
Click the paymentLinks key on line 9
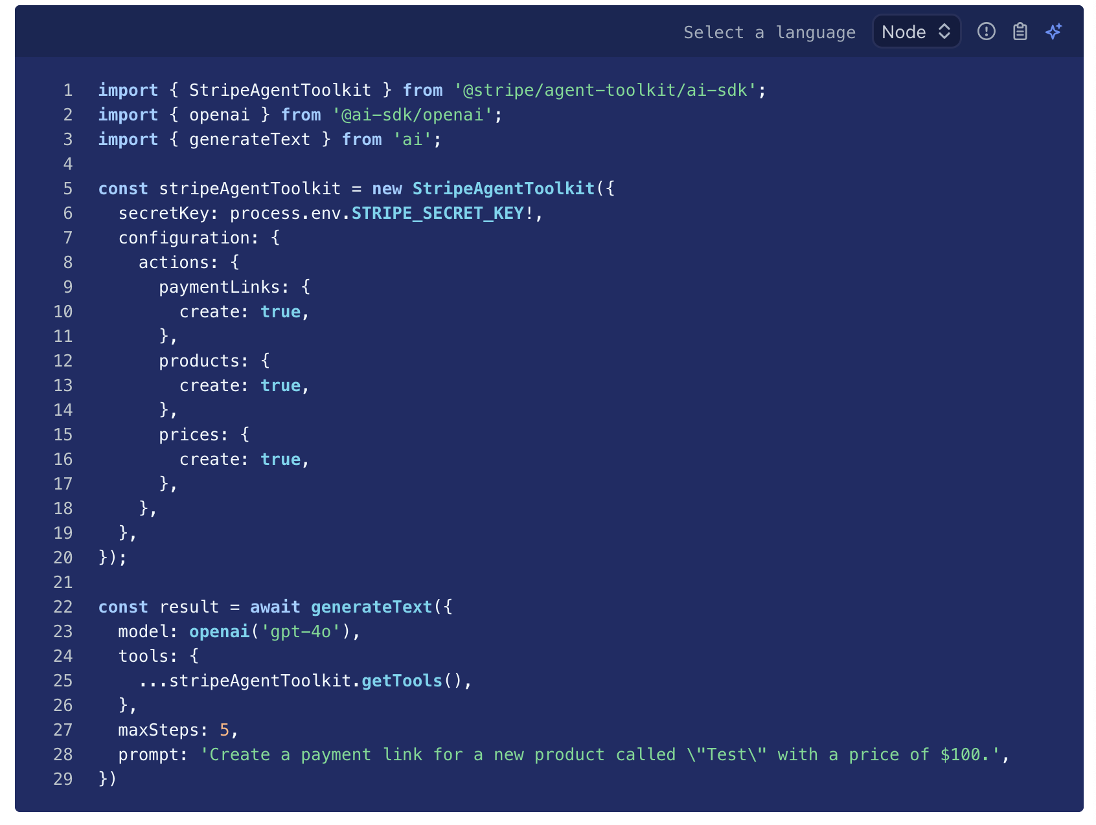219,287
